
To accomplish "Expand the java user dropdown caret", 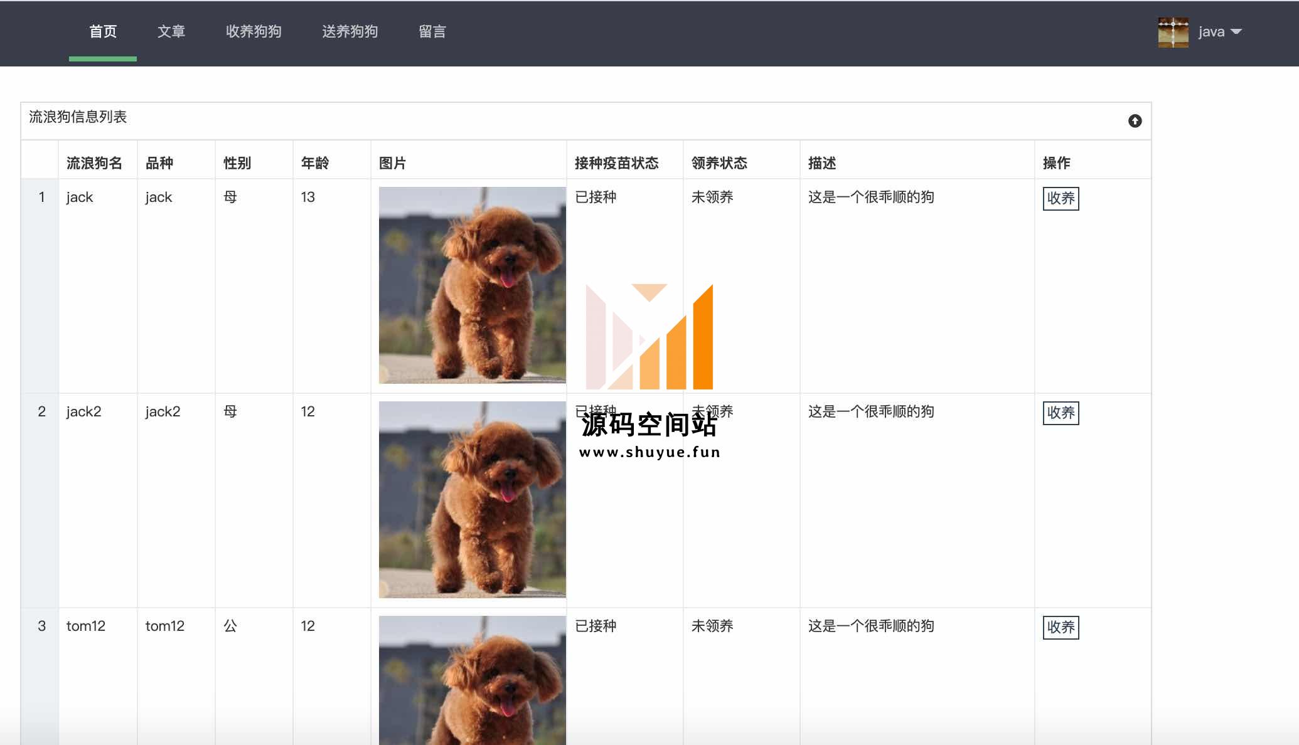I will 1236,31.
